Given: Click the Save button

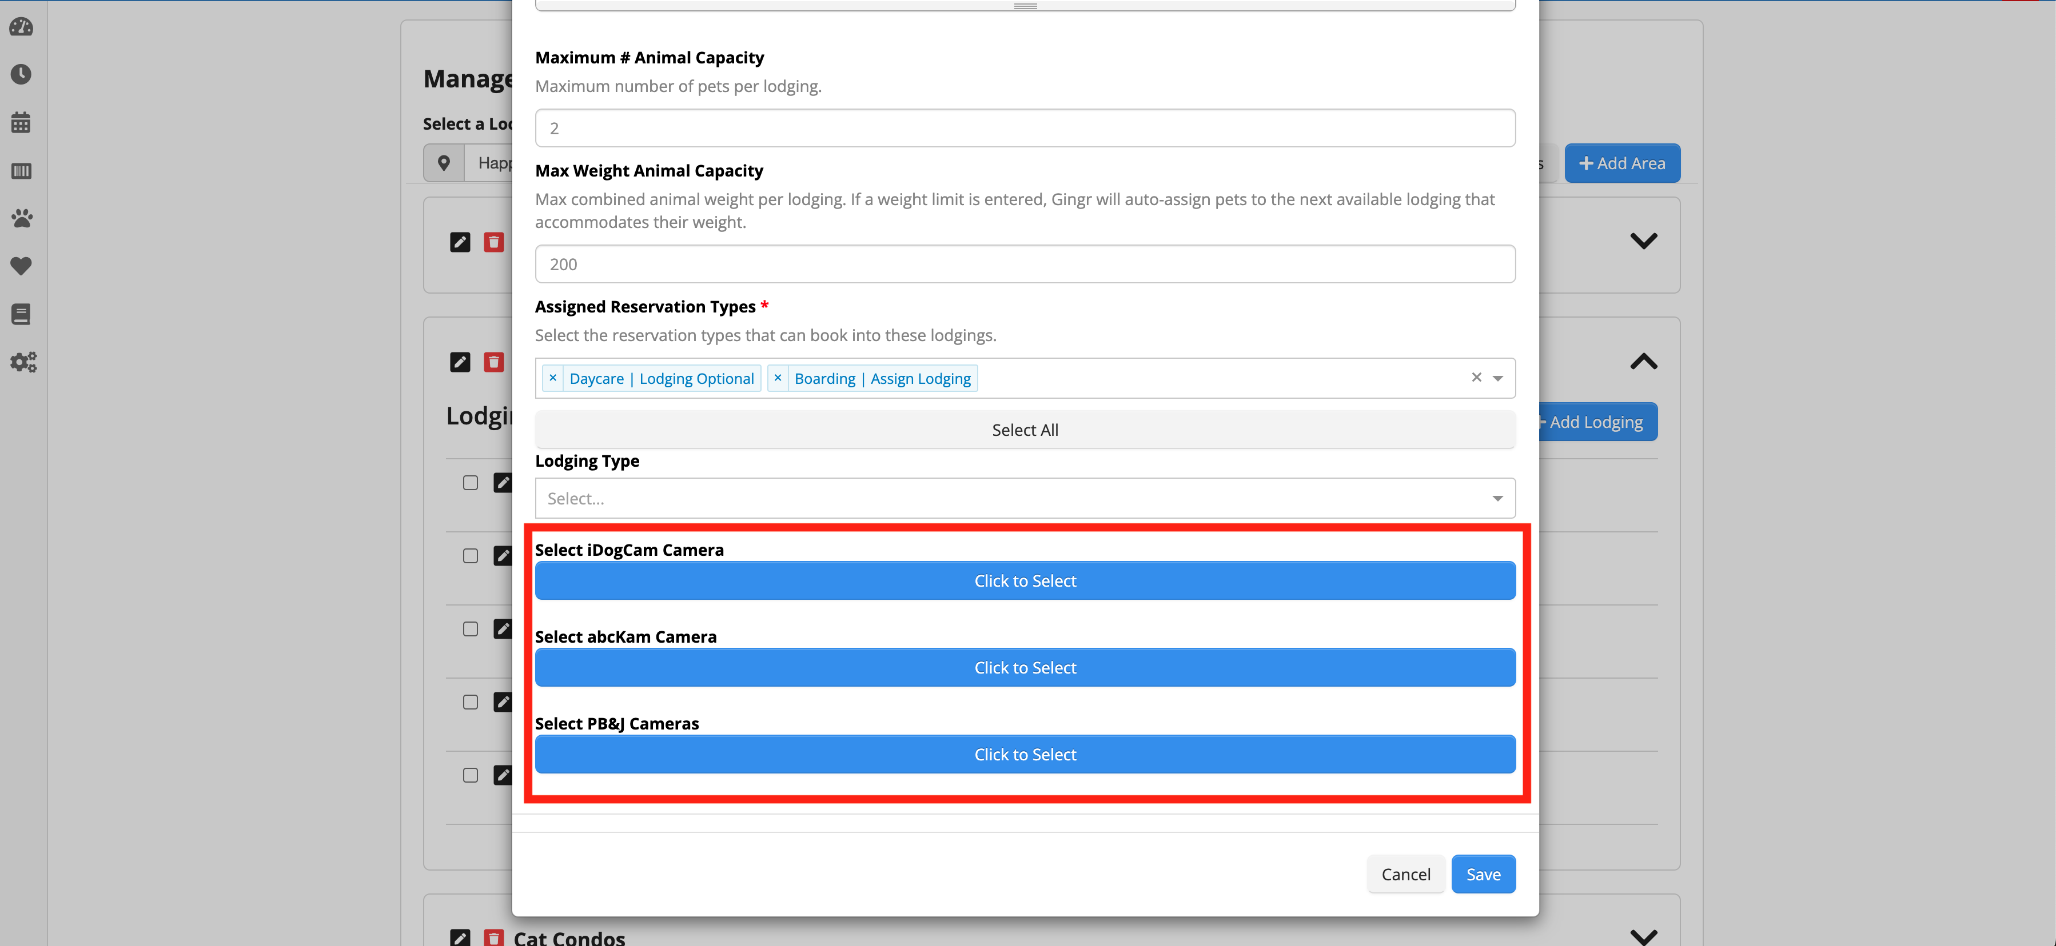Looking at the screenshot, I should [1483, 874].
